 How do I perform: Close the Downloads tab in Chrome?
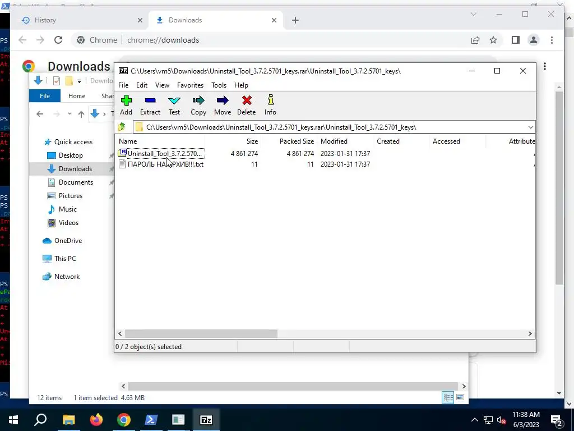274,20
